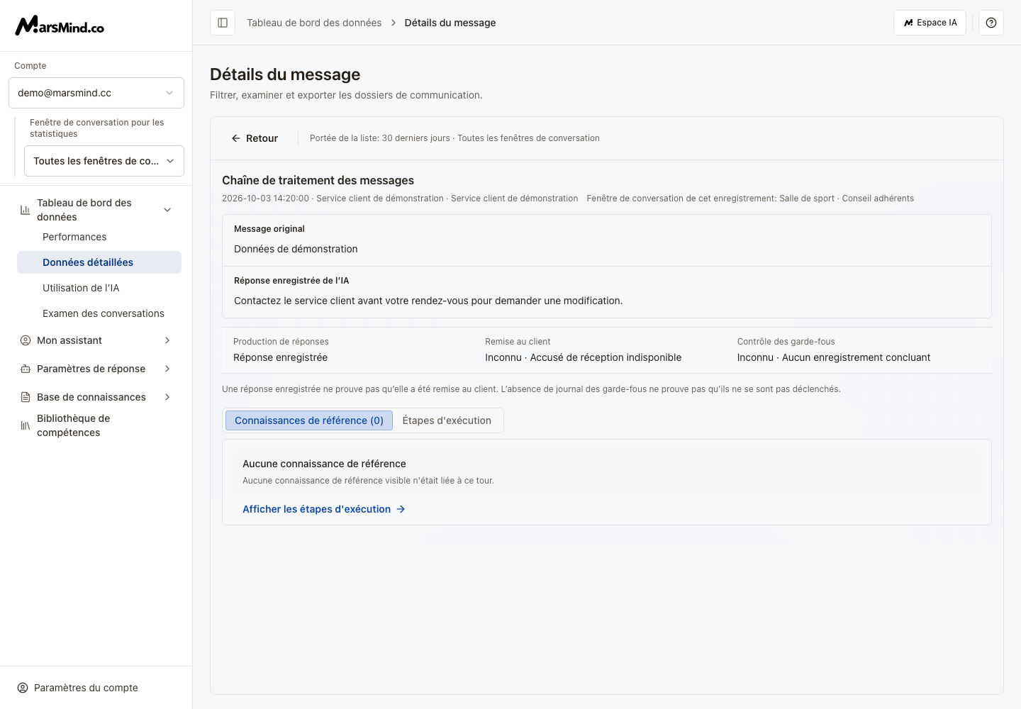This screenshot has height=709, width=1021.
Task: Click the Bibliothèque de compétences library icon
Action: [26, 425]
